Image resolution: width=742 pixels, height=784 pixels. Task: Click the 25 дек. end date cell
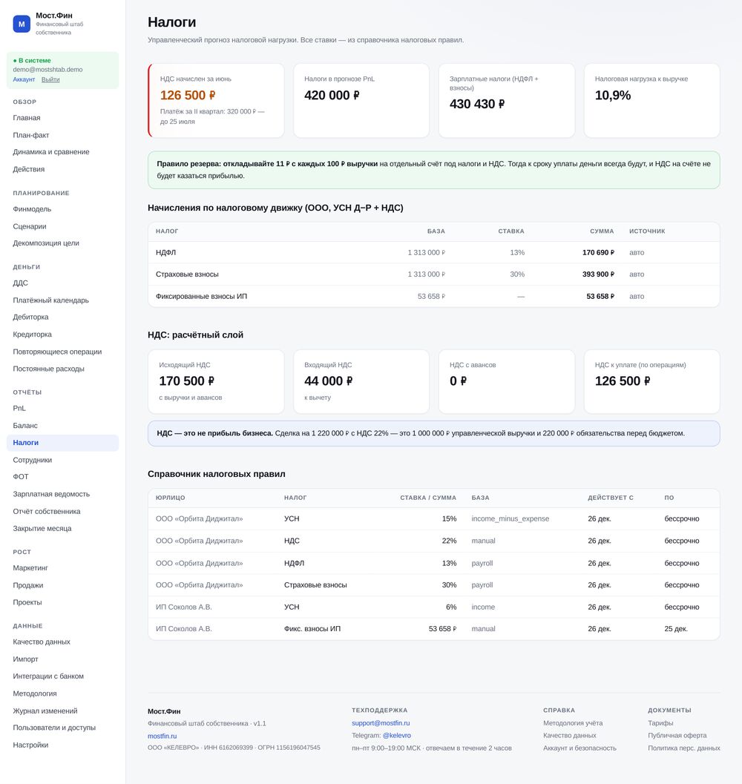tap(676, 628)
